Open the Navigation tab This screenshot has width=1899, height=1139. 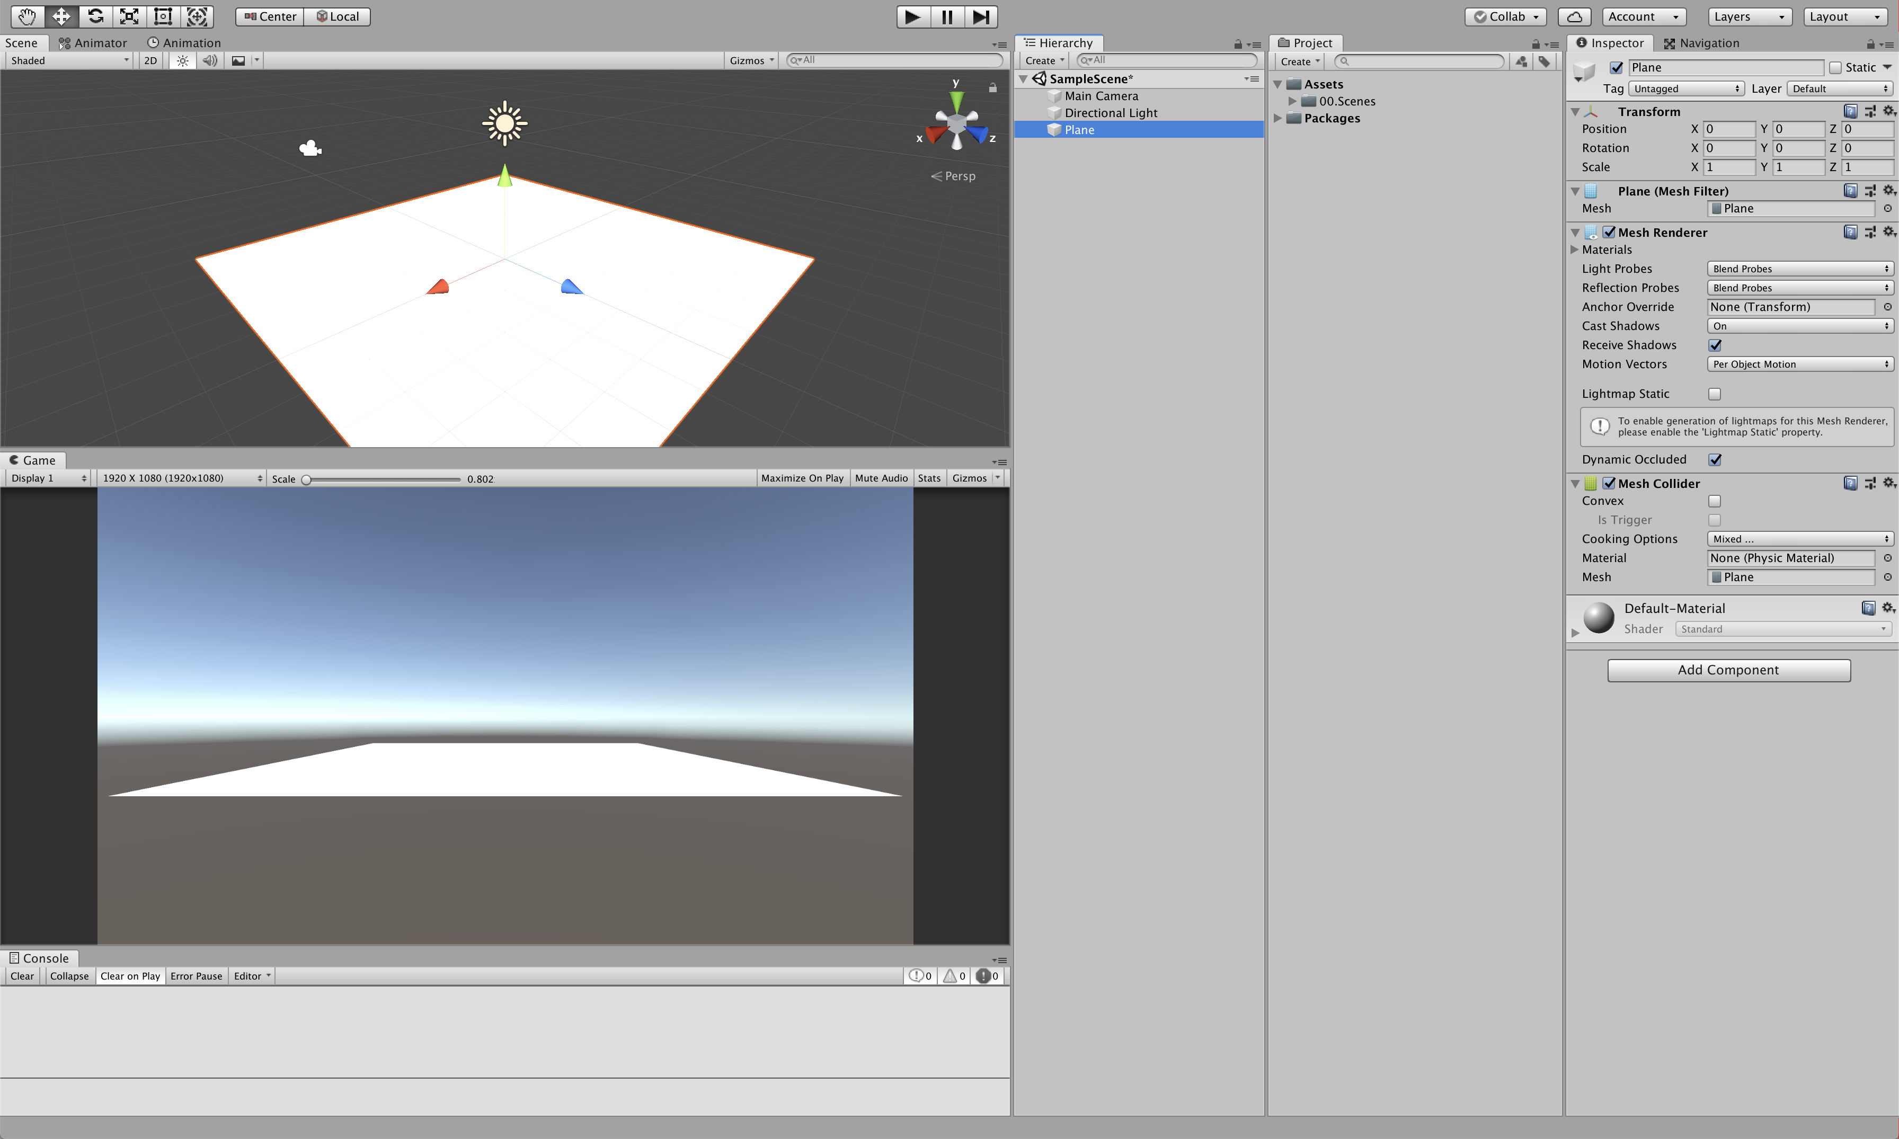point(1701,43)
